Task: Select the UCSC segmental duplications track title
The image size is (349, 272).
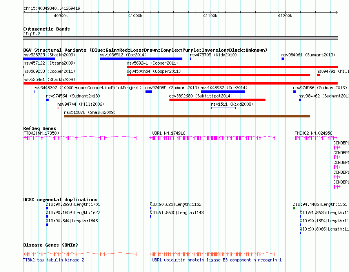Action: tap(60, 200)
